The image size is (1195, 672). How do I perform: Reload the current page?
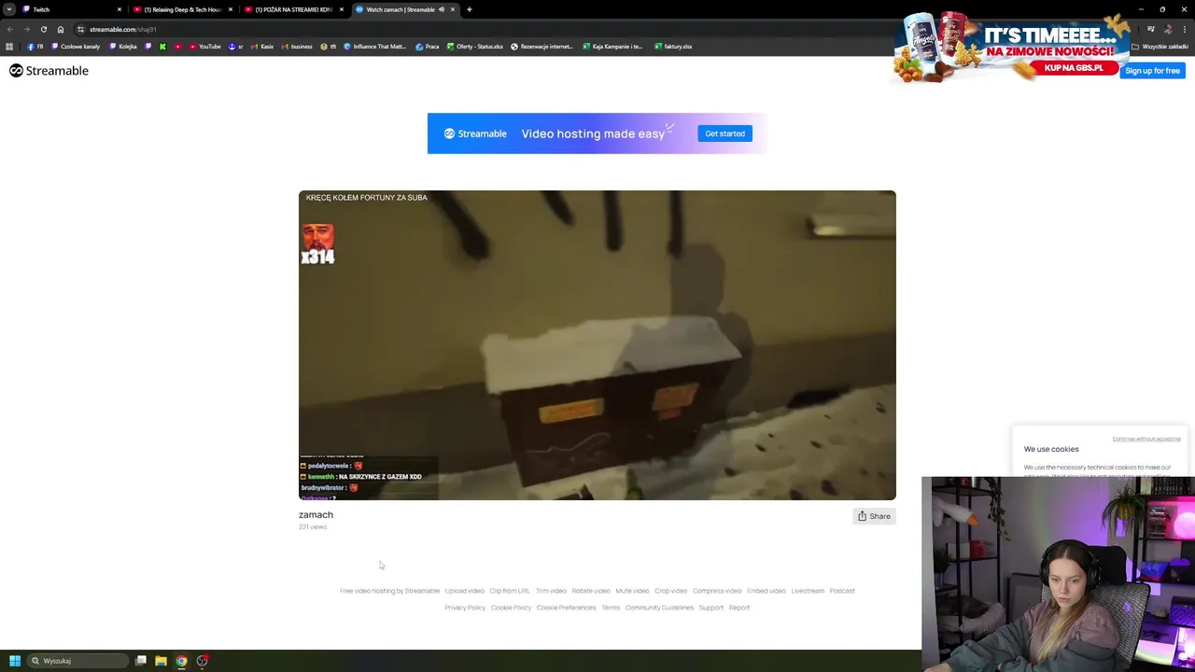pyautogui.click(x=43, y=29)
